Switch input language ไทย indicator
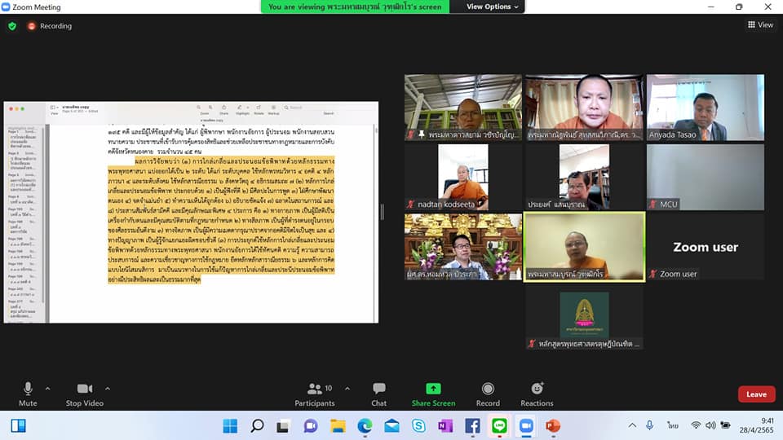Viewport: 783px width, 440px height. click(673, 425)
